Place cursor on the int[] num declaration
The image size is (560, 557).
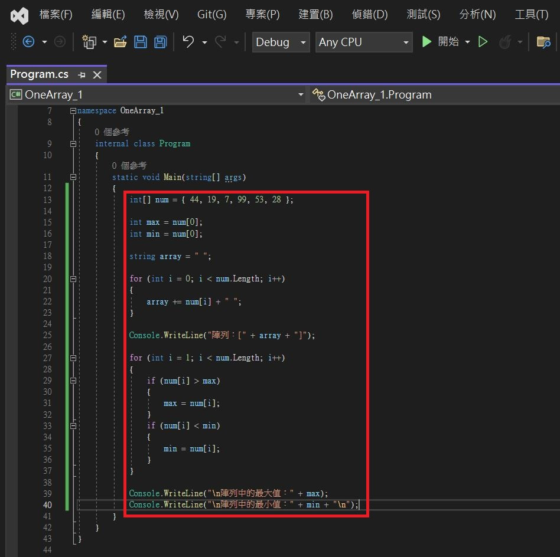[x=211, y=200]
